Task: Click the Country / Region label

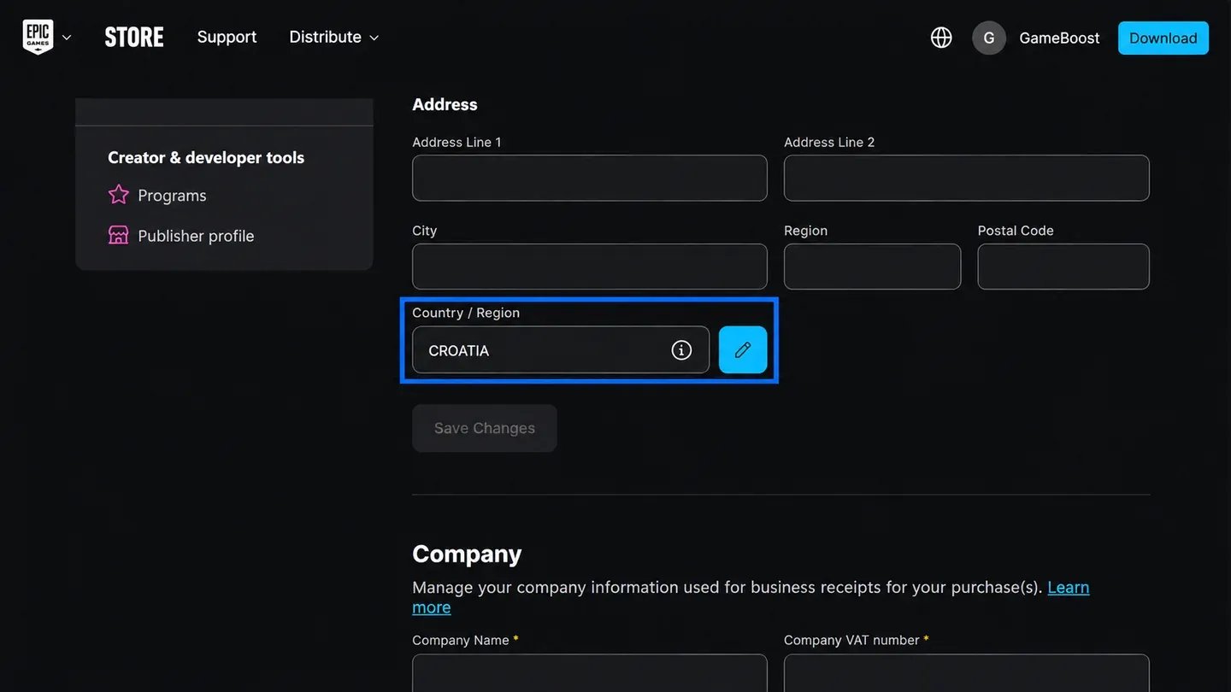Action: (466, 313)
